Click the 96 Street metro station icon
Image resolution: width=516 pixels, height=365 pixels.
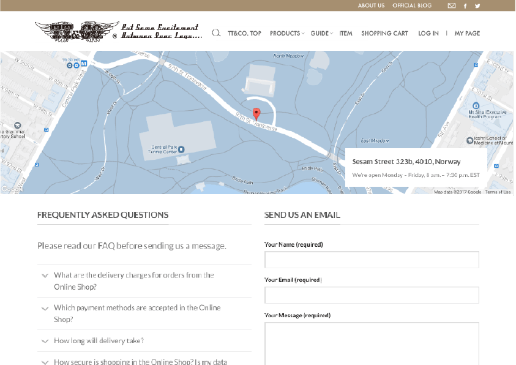84,64
